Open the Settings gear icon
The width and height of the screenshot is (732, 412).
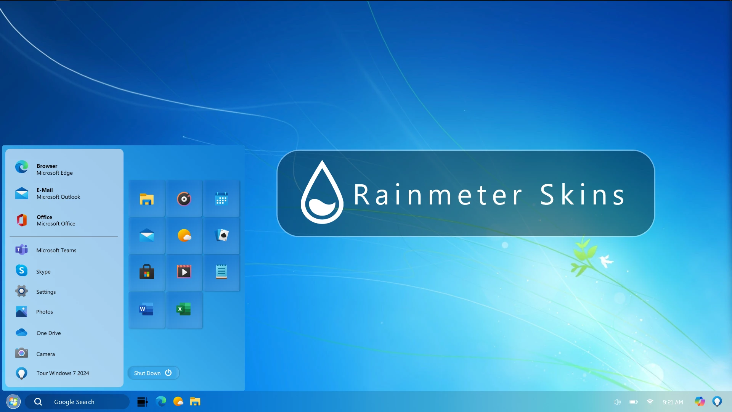[22, 291]
